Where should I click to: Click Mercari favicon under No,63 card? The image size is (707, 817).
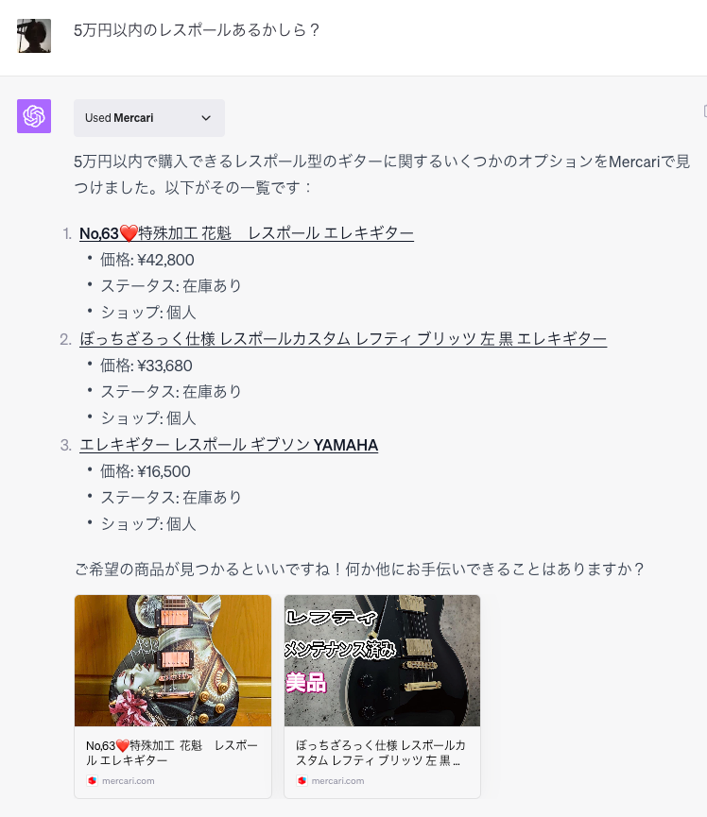[93, 780]
